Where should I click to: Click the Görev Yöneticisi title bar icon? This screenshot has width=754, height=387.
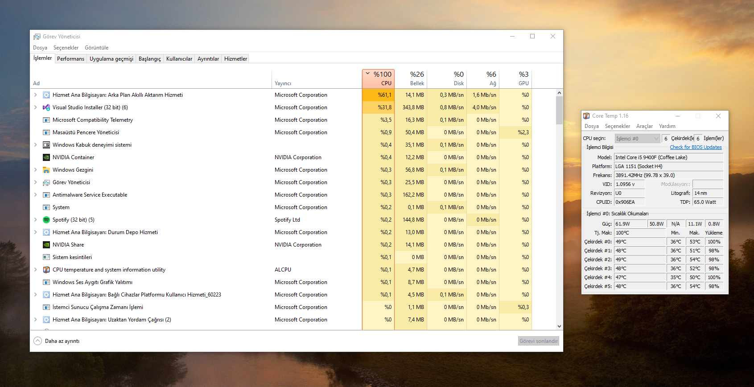[x=37, y=37]
